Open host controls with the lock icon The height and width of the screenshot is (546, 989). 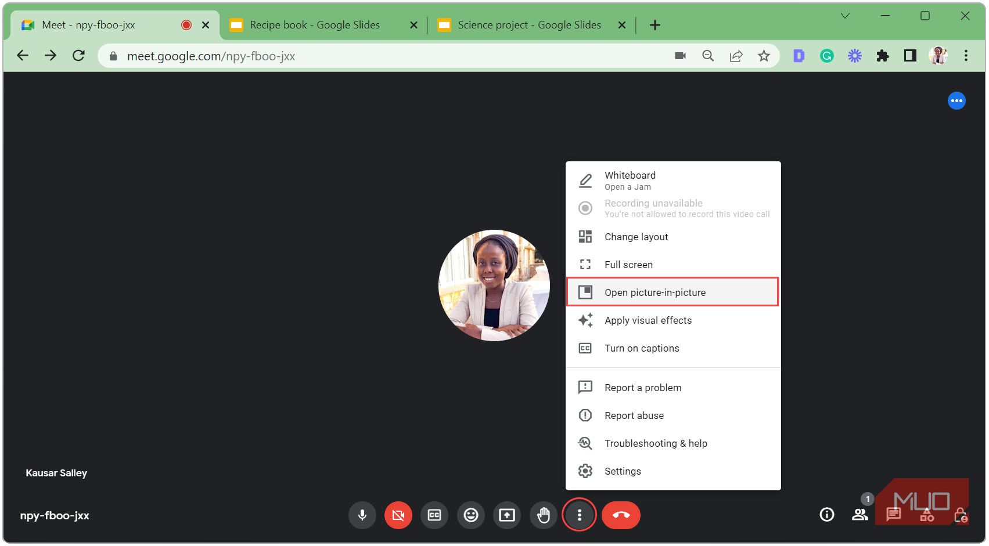tap(961, 515)
